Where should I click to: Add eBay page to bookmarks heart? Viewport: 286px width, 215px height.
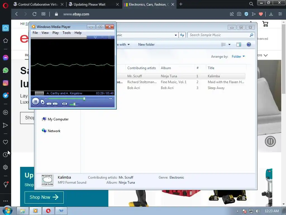click(x=261, y=14)
